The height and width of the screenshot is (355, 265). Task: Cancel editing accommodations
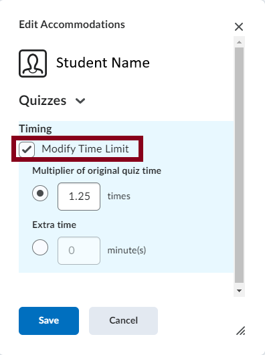(123, 321)
